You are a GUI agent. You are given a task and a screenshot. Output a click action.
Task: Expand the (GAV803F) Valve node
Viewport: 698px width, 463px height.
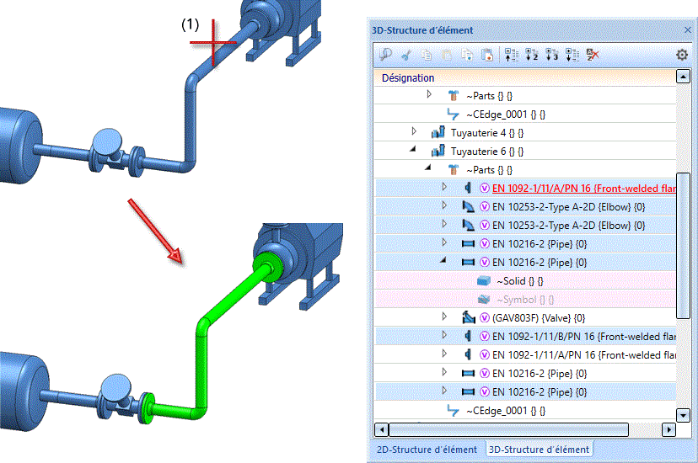[x=444, y=317]
